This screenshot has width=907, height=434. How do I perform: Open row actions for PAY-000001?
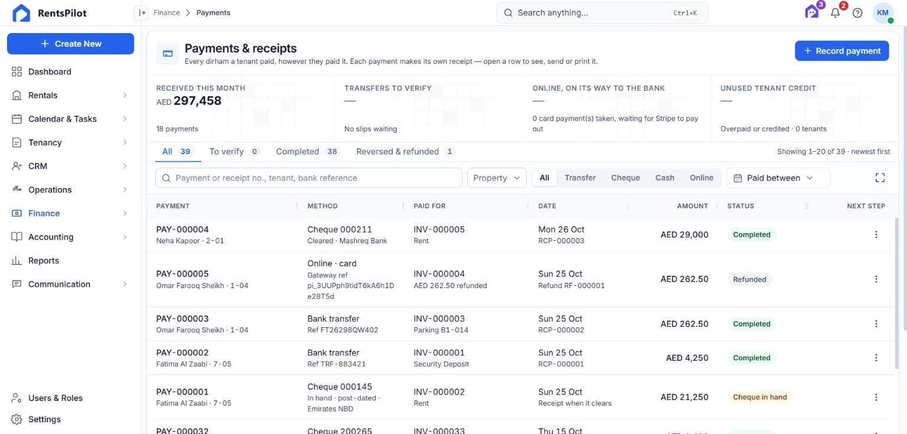876,397
